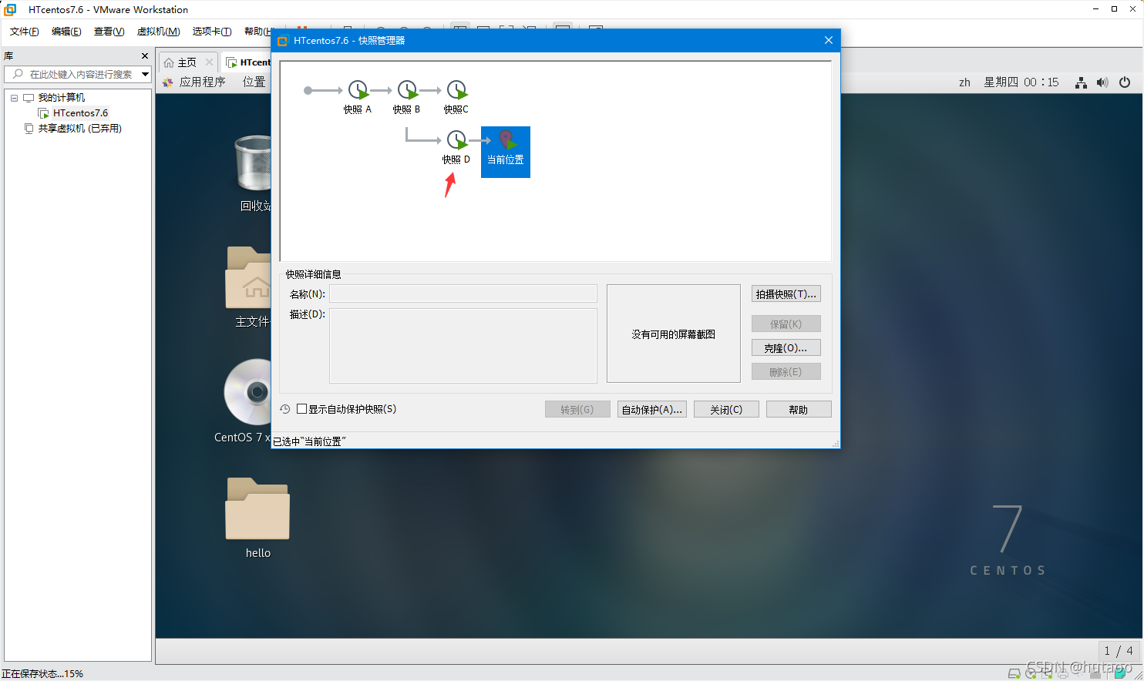Click the power icon in CentOS panel

click(x=1125, y=82)
